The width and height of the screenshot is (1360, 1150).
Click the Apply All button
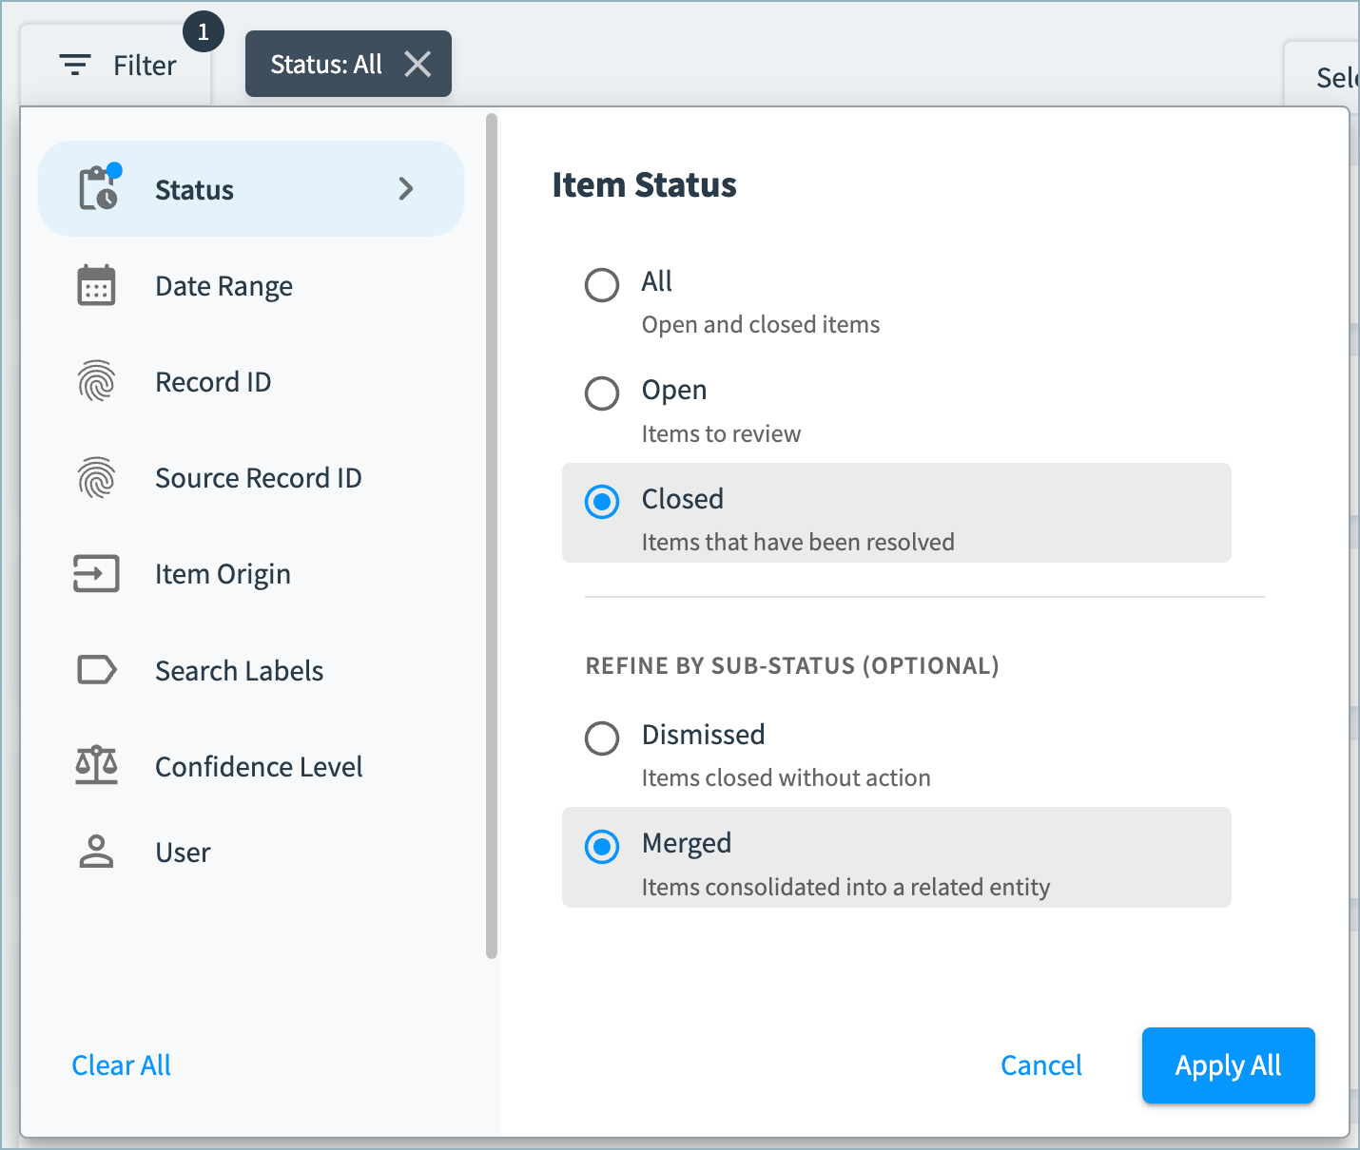(x=1229, y=1065)
